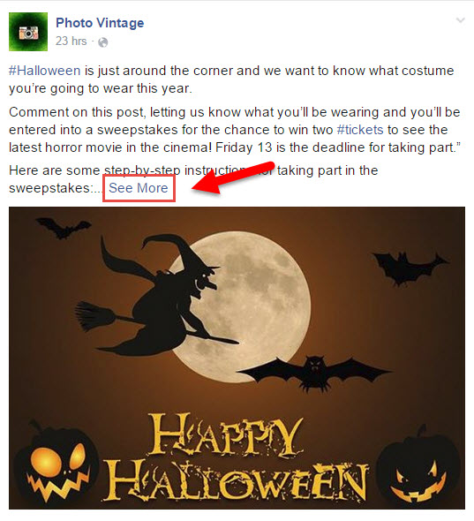474x521 pixels.
Task: Click the Photo Vintage page name
Action: click(x=100, y=23)
